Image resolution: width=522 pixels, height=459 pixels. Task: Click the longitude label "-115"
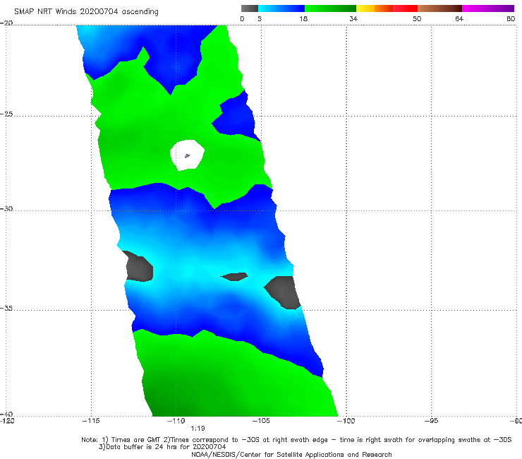[x=91, y=421]
